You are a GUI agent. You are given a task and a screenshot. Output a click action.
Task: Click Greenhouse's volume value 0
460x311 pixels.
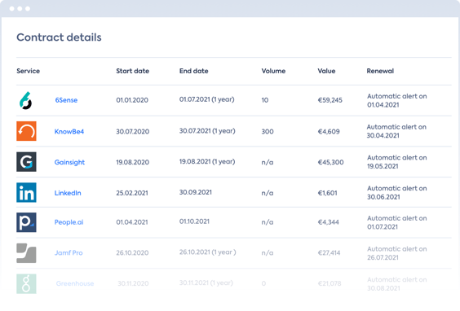pyautogui.click(x=263, y=283)
